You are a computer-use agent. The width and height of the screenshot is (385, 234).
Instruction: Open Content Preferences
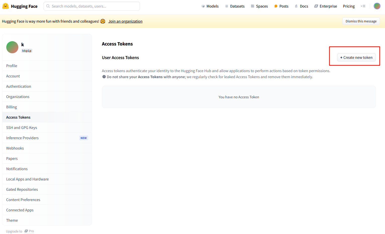click(47, 200)
